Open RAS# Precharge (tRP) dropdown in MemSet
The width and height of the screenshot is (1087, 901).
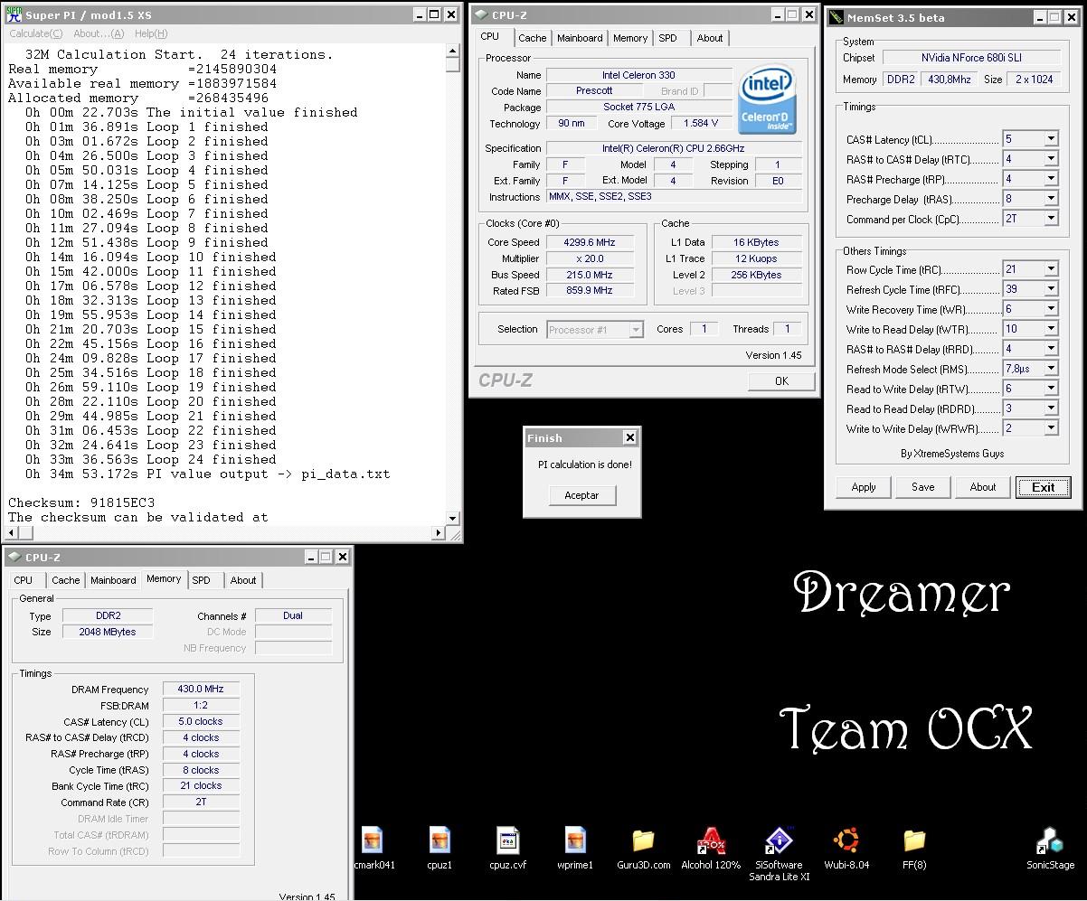(x=1051, y=179)
